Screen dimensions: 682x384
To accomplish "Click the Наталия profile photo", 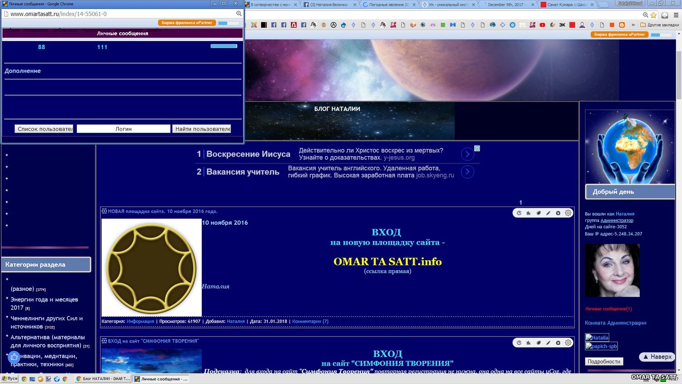I will point(612,270).
